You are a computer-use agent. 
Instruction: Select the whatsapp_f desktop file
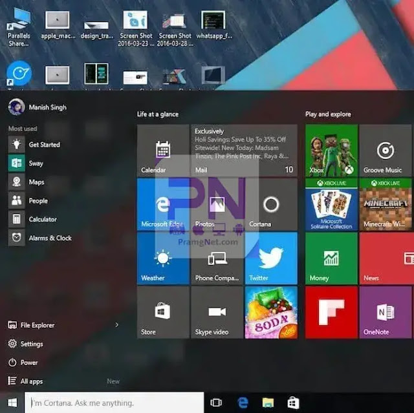(214, 25)
